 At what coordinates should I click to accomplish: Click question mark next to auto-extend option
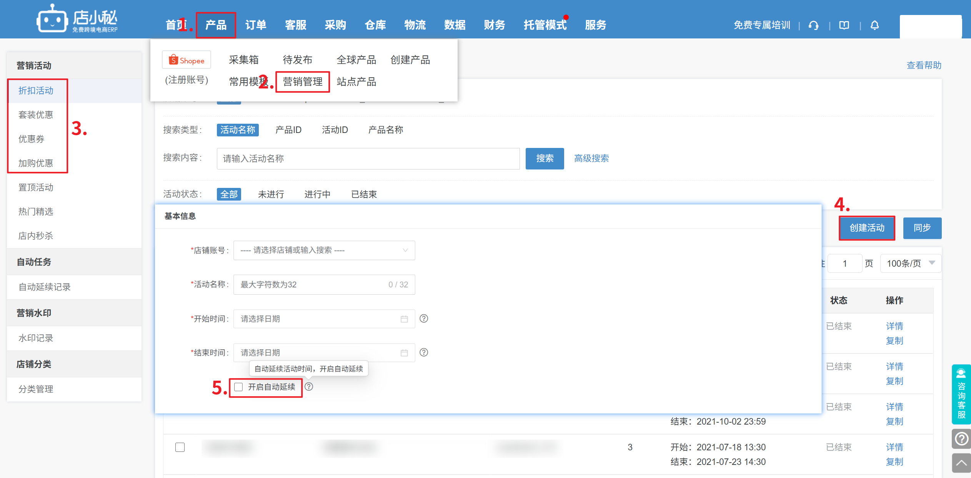coord(309,387)
